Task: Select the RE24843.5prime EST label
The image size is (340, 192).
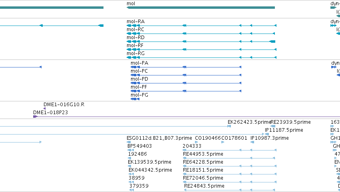Action: 204,186
